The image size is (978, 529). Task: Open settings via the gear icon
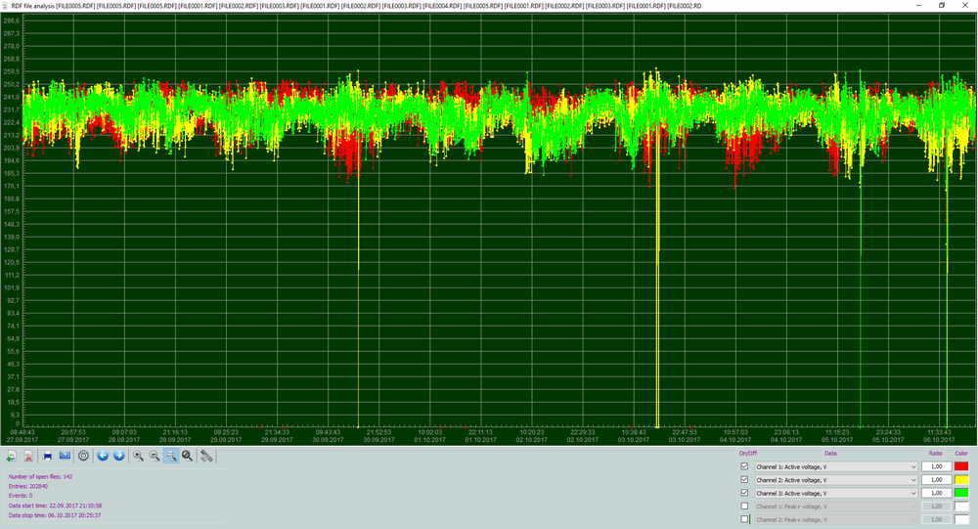tap(83, 456)
